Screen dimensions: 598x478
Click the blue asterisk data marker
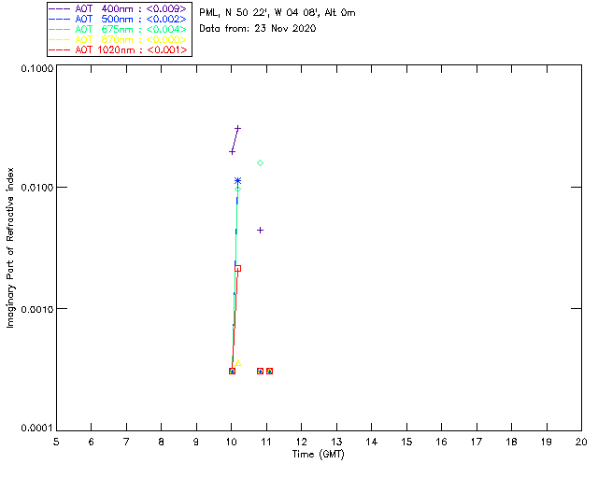(237, 181)
